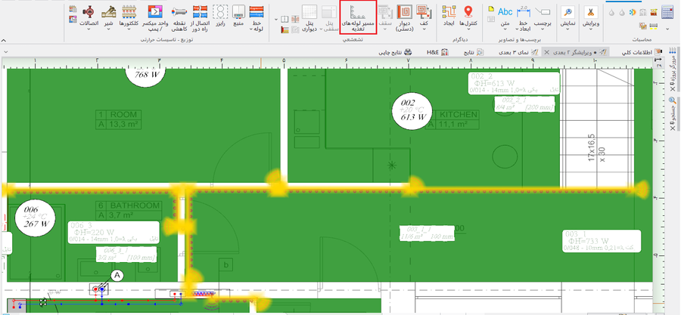Image resolution: width=681 pixels, height=315 pixels.
Task: Select the Riser (رایزر) tool
Action: tap(220, 17)
